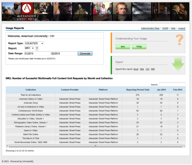Click the scrollbar right arrow
Screen dimensions: 192x165
click(184, 146)
